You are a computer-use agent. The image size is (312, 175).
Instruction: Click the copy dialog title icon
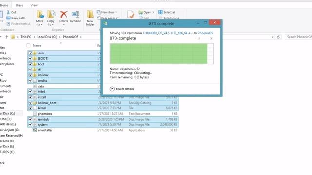tap(105, 24)
